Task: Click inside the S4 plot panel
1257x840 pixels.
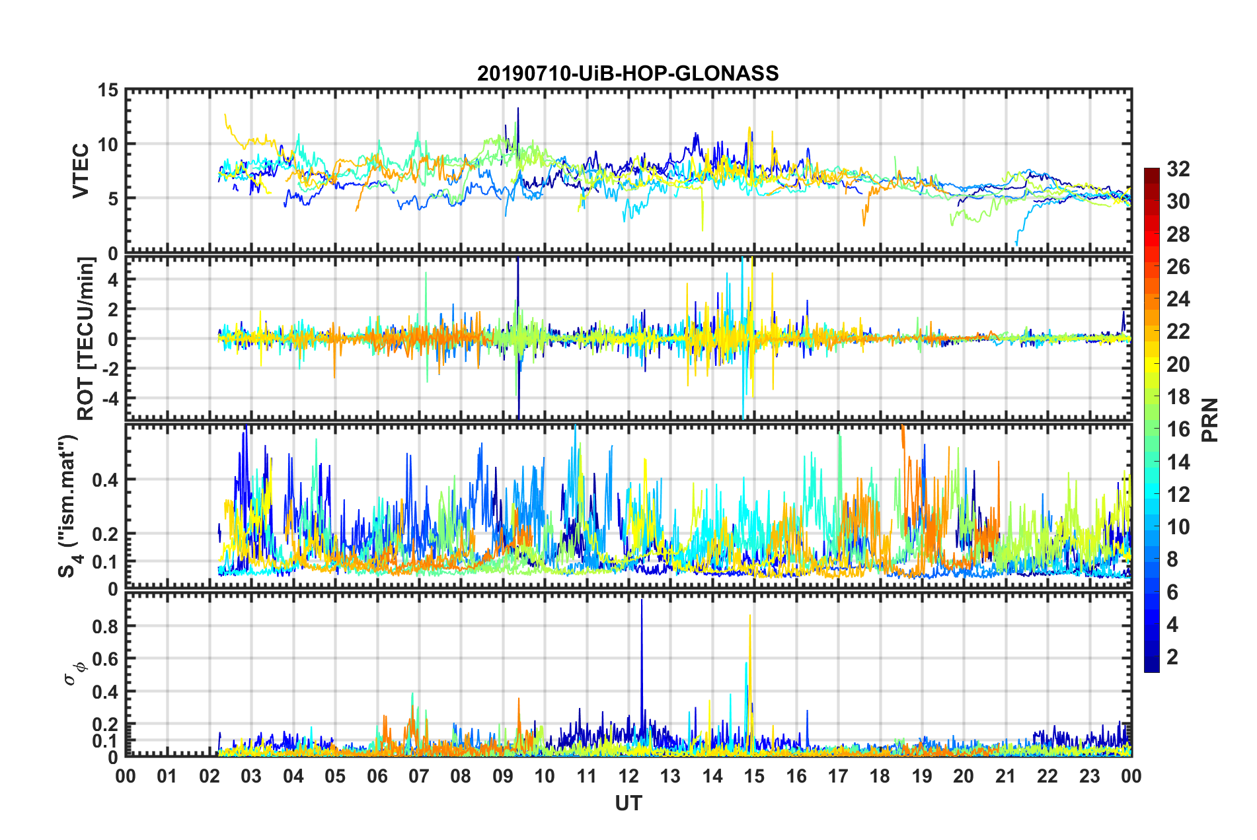Action: (628, 506)
